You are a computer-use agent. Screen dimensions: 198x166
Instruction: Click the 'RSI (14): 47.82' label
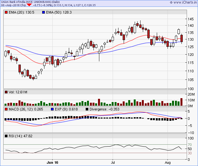(x=20, y=136)
